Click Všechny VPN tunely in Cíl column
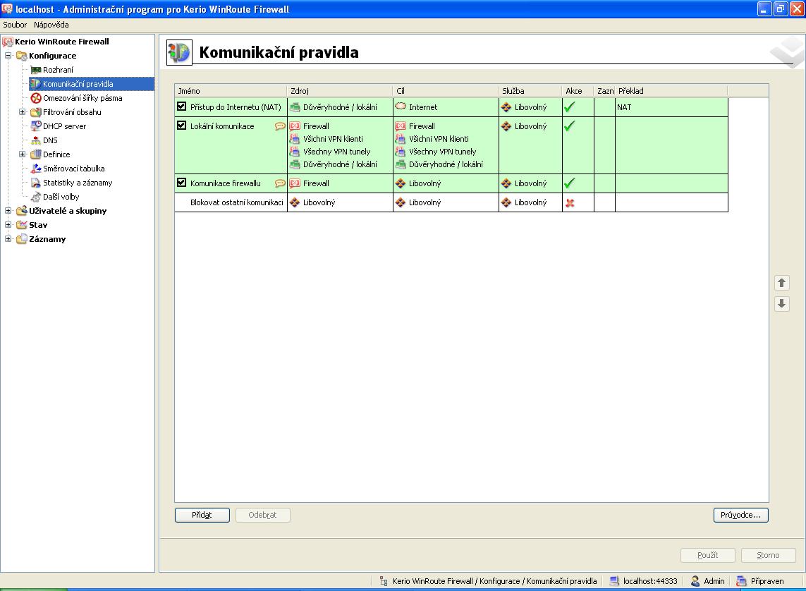The height and width of the screenshot is (591, 806). pos(443,152)
